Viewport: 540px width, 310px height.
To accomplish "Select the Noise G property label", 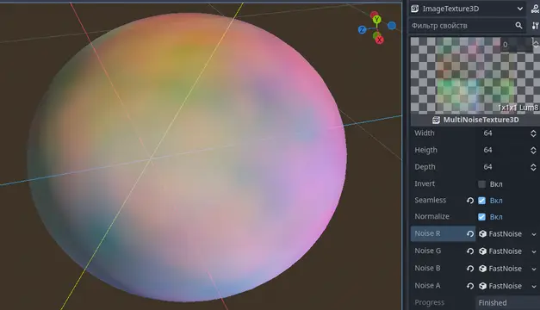I will 428,251.
